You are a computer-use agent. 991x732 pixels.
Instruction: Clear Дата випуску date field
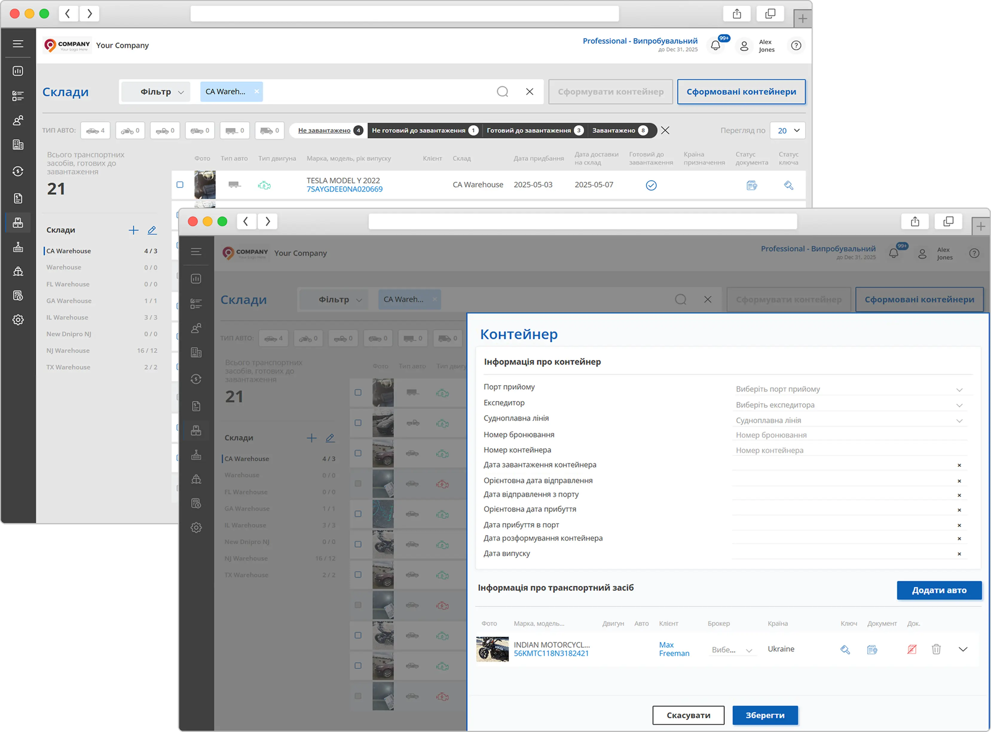(x=959, y=554)
